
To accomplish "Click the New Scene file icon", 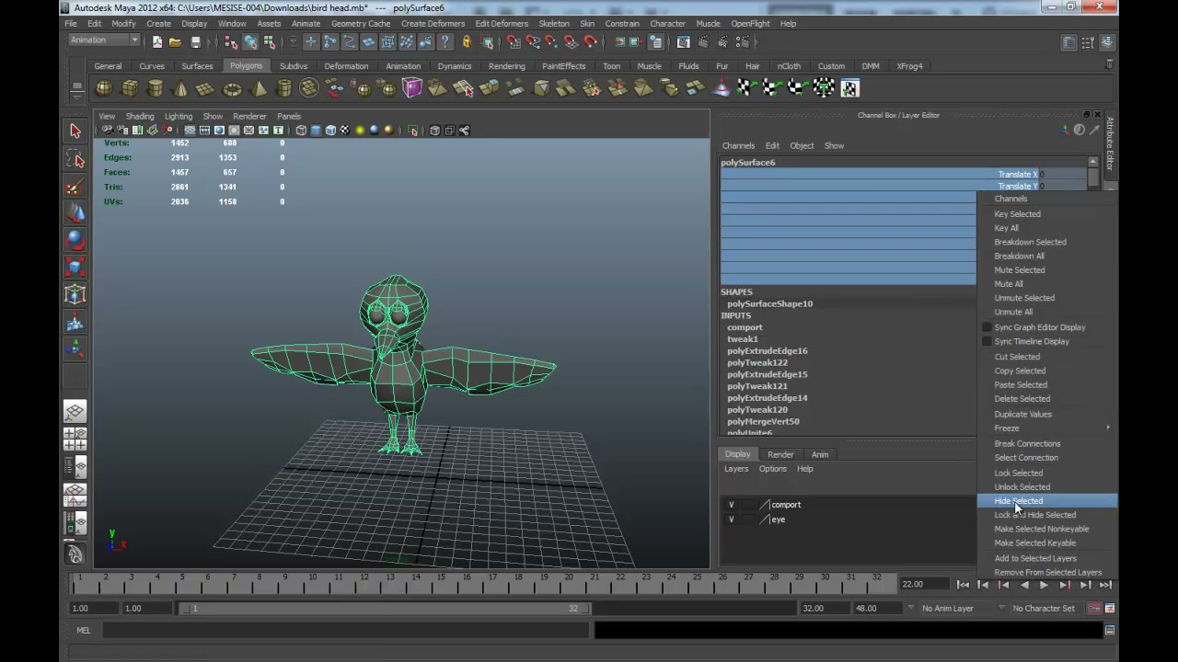I will point(157,42).
